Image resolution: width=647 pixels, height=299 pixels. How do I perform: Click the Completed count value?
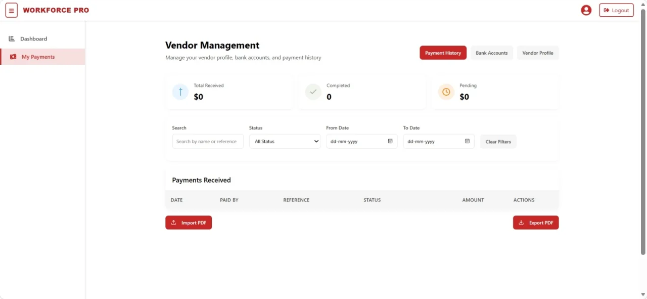(x=329, y=97)
